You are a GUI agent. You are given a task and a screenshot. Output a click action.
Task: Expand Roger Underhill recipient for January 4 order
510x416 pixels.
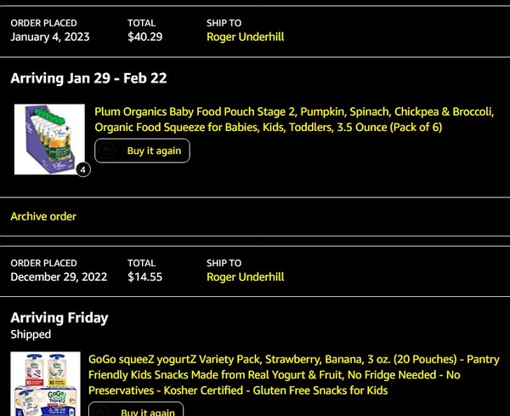245,37
